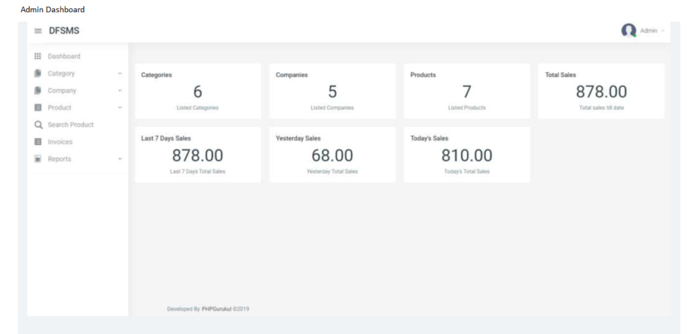Click the Product list icon
The width and height of the screenshot is (691, 334).
point(38,107)
